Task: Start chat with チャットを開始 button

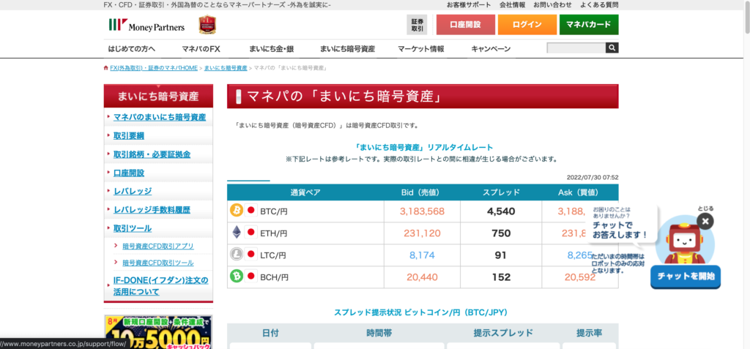Action: coord(686,277)
